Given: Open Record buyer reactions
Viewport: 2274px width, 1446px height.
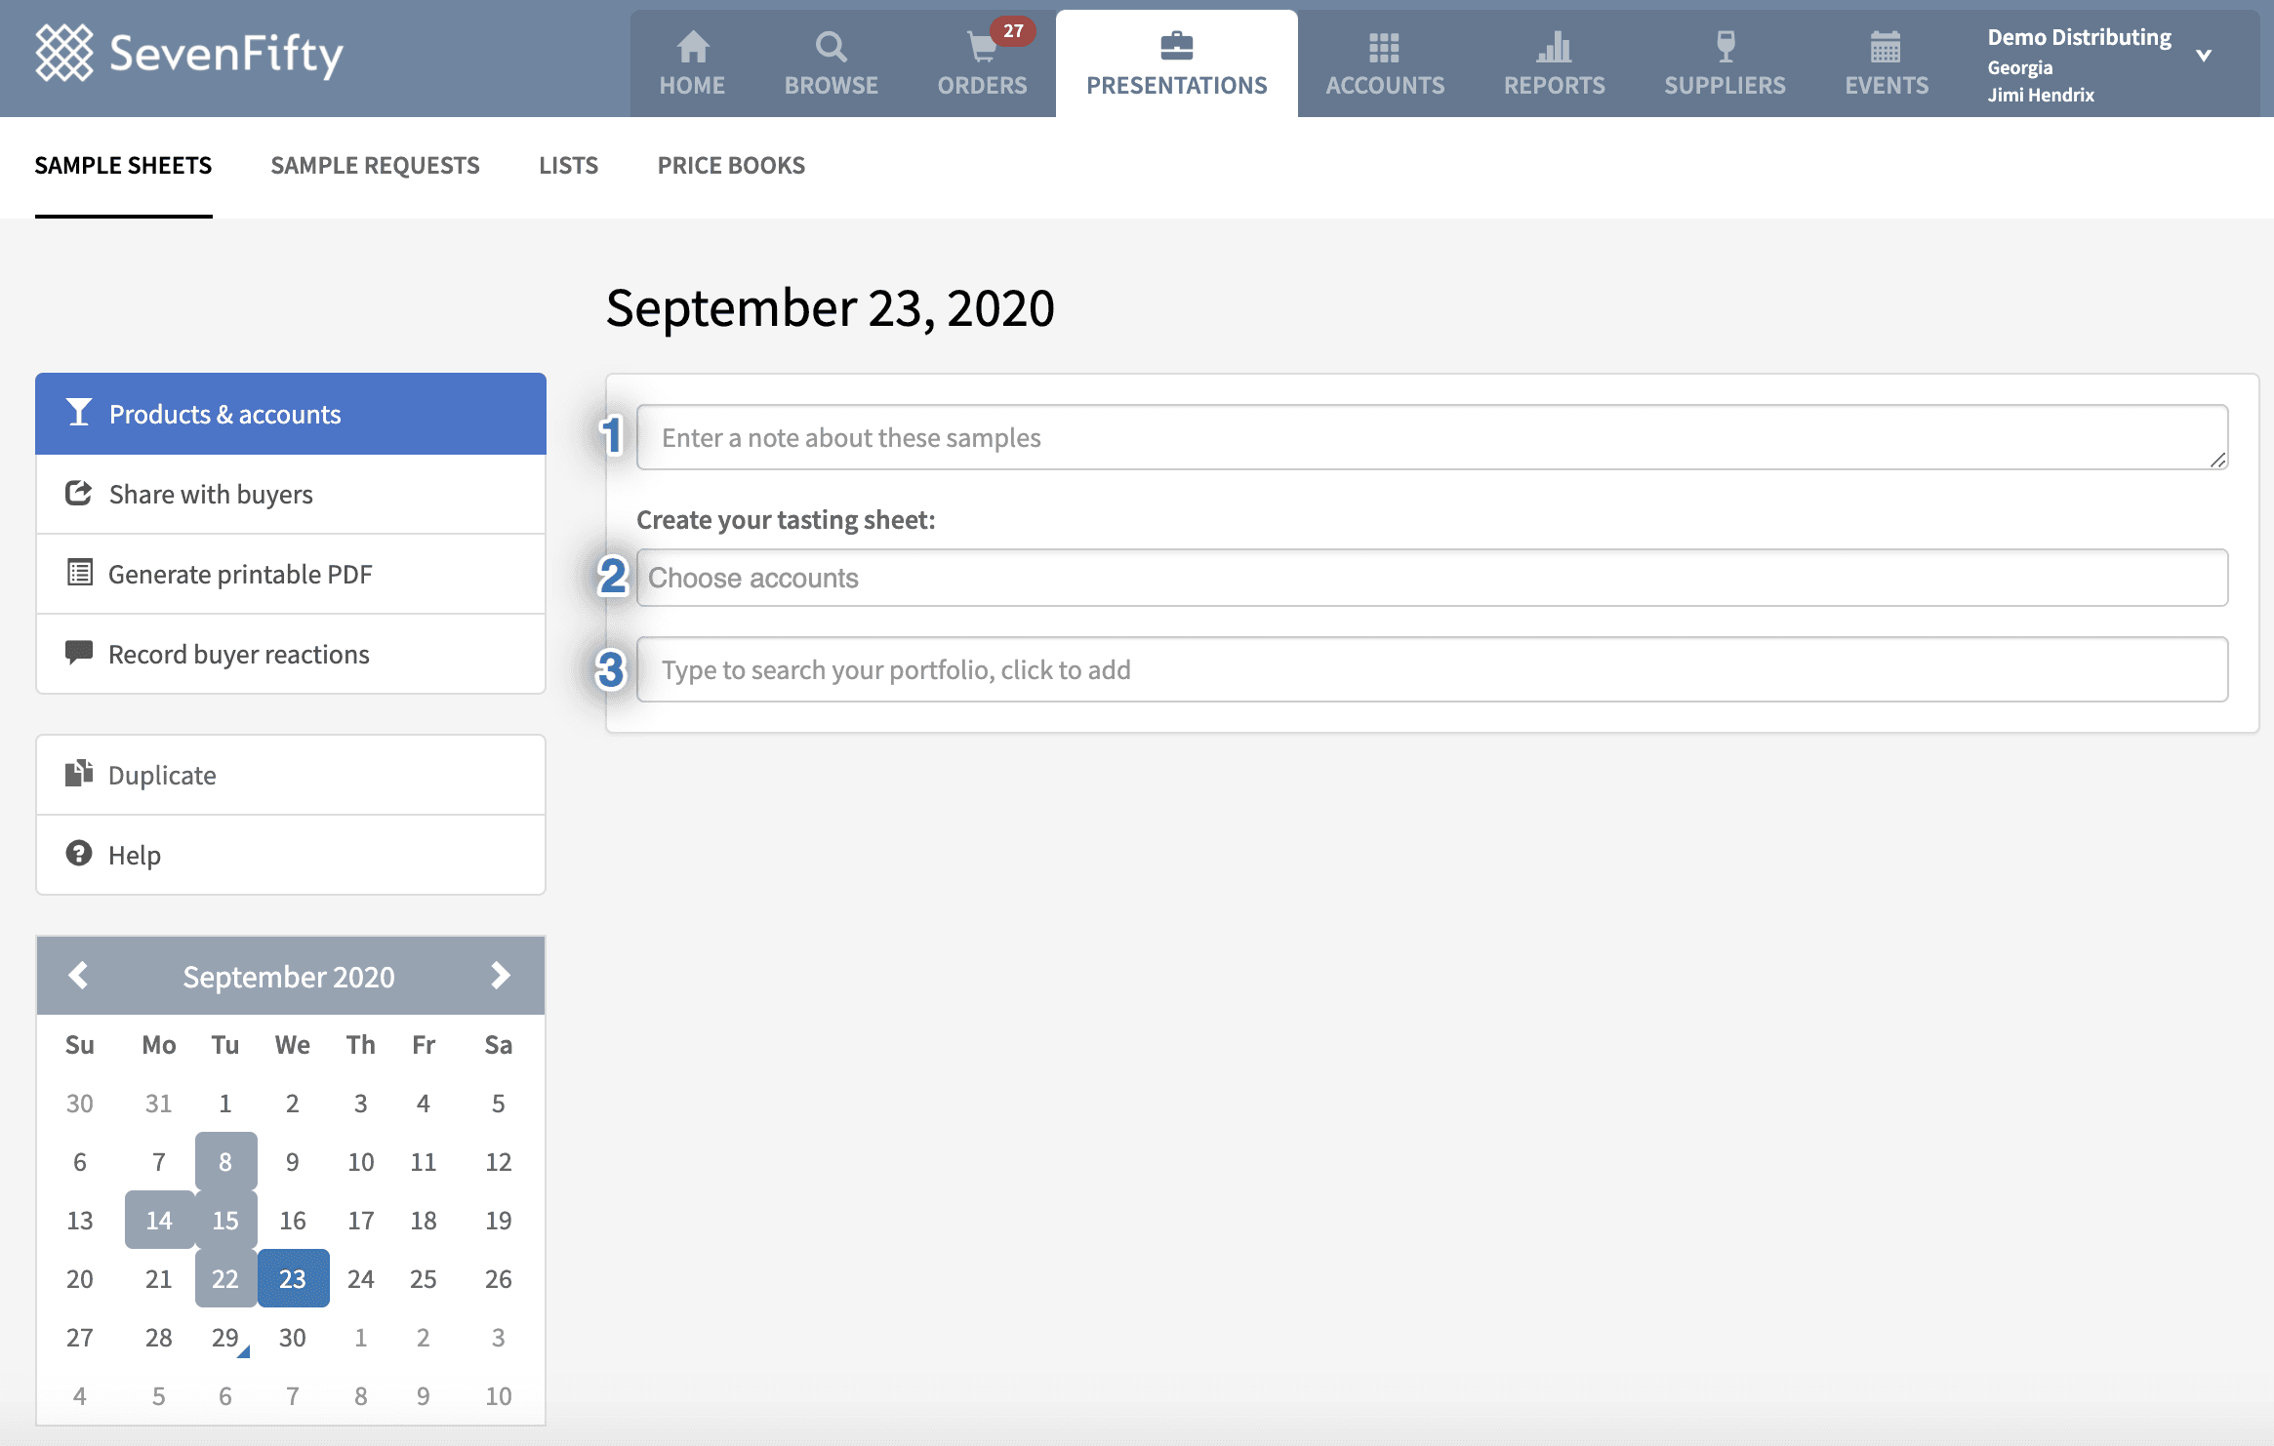Looking at the screenshot, I should pos(291,654).
